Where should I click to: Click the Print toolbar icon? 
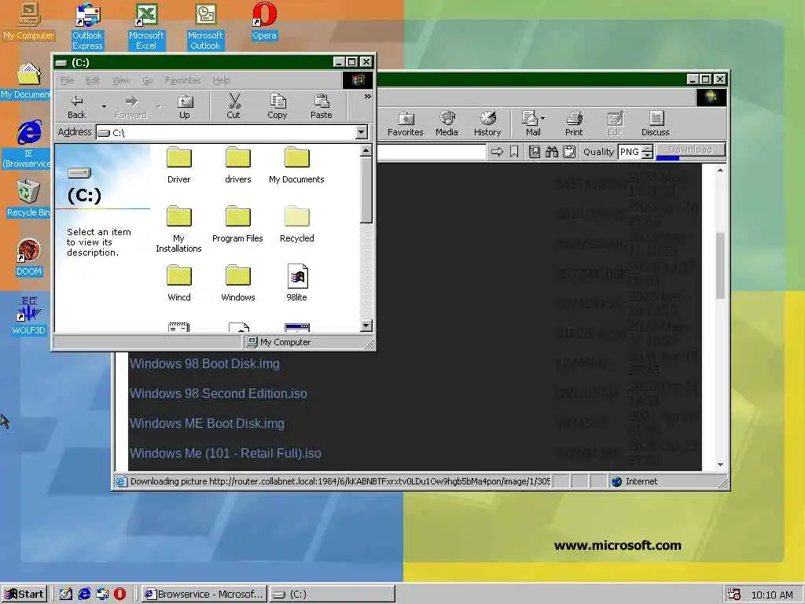coord(574,123)
